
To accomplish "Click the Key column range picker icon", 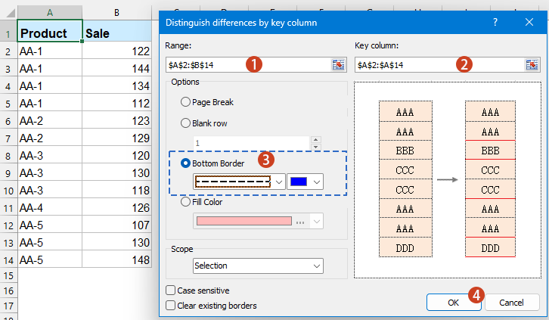I will point(532,65).
